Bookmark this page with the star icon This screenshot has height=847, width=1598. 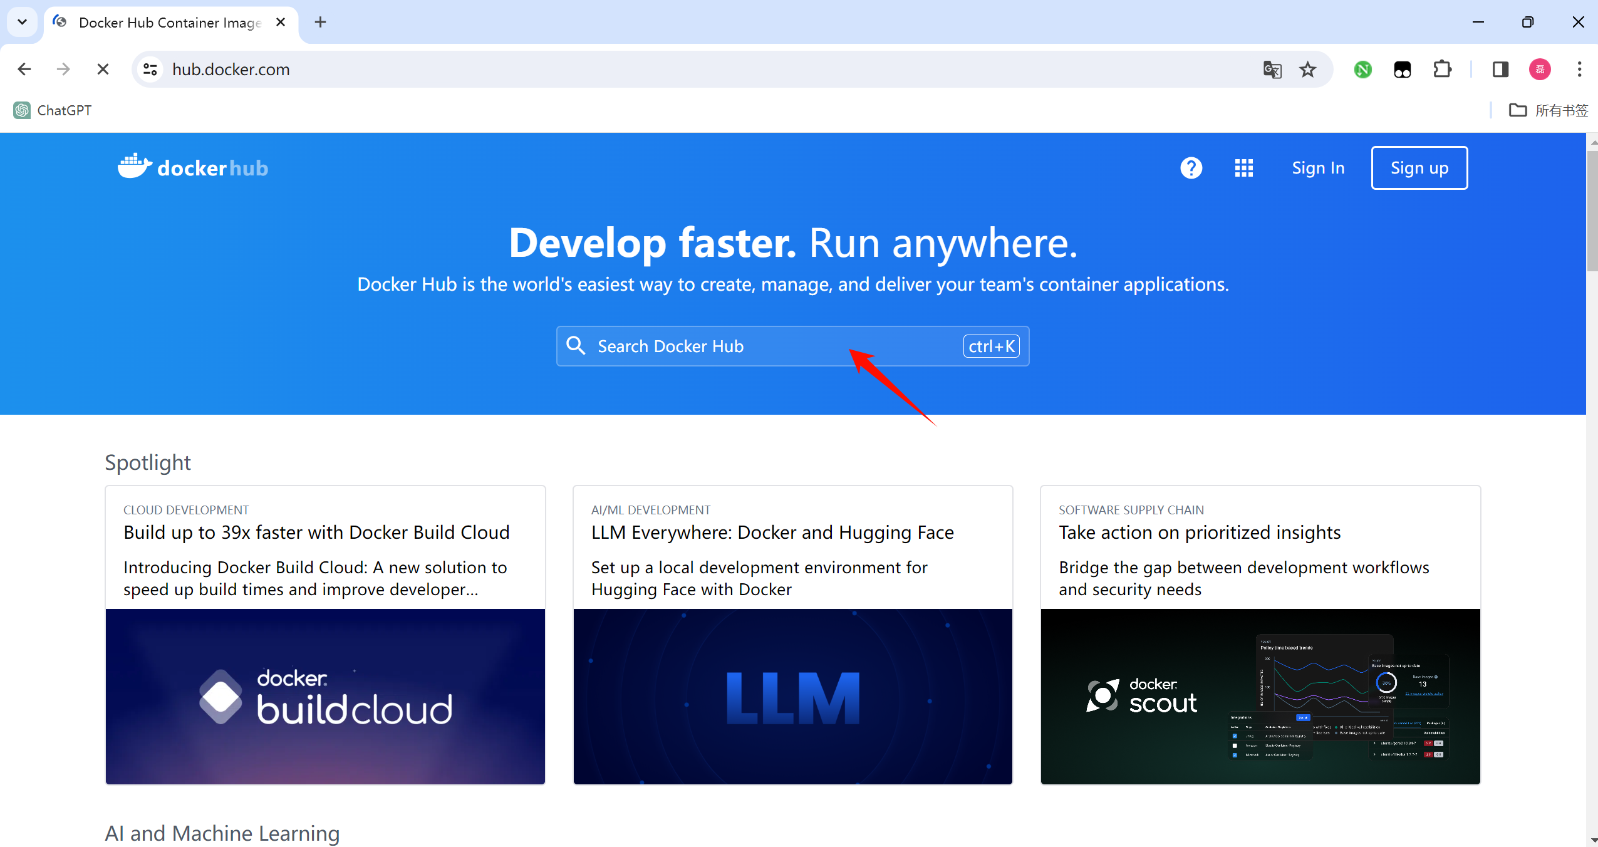point(1307,70)
